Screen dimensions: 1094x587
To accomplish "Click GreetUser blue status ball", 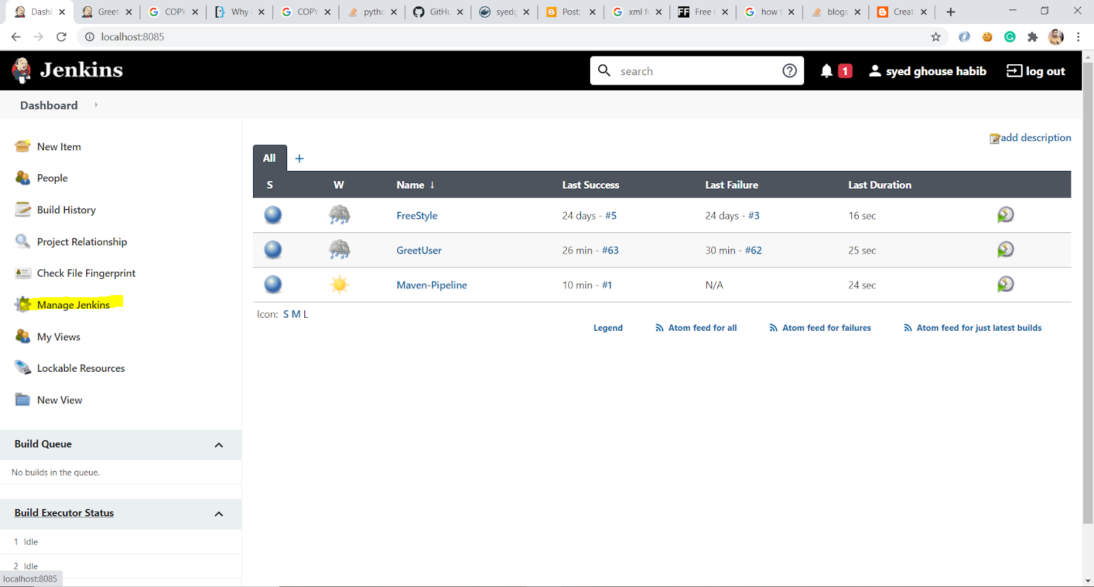I will pyautogui.click(x=273, y=250).
